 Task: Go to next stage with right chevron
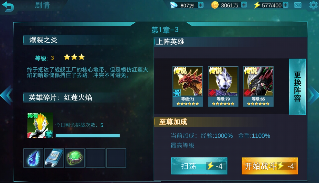click(313, 95)
